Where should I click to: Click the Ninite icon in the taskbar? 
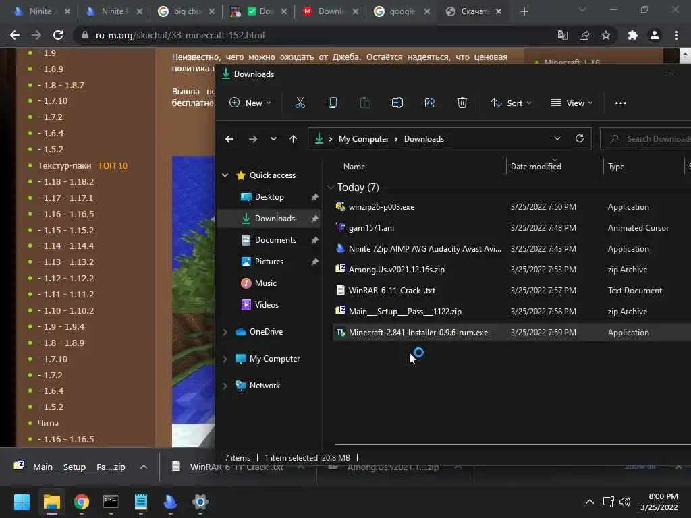(171, 501)
